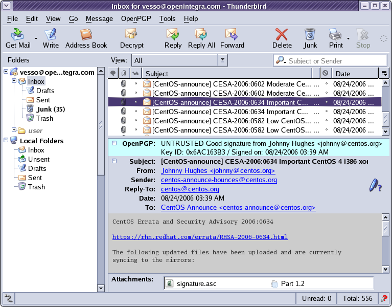Image resolution: width=392 pixels, height=307 pixels.
Task: Reply to the selected message
Action: click(x=173, y=38)
